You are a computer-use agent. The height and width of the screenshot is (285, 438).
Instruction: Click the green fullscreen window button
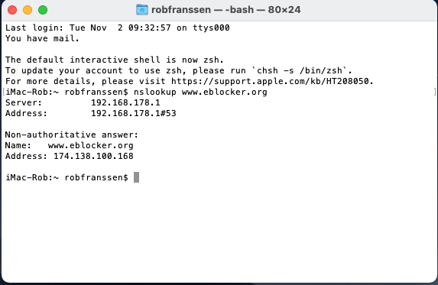tap(43, 10)
